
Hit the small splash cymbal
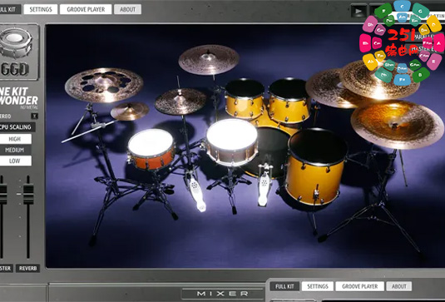pos(130,111)
